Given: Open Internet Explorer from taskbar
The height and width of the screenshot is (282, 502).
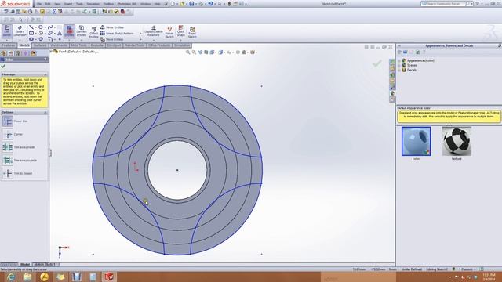Looking at the screenshot, I should (x=11, y=277).
